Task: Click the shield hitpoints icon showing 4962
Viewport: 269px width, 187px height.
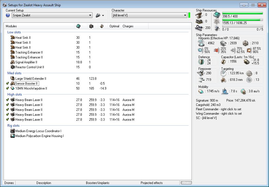Action: 201,43
